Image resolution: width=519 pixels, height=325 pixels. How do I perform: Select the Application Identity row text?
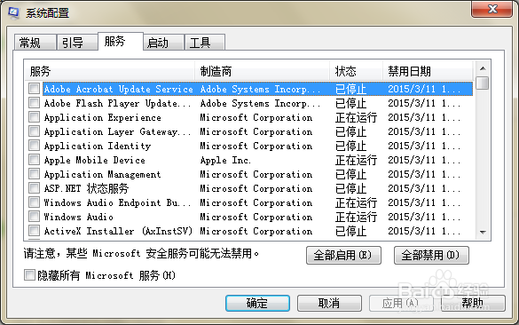click(x=98, y=146)
